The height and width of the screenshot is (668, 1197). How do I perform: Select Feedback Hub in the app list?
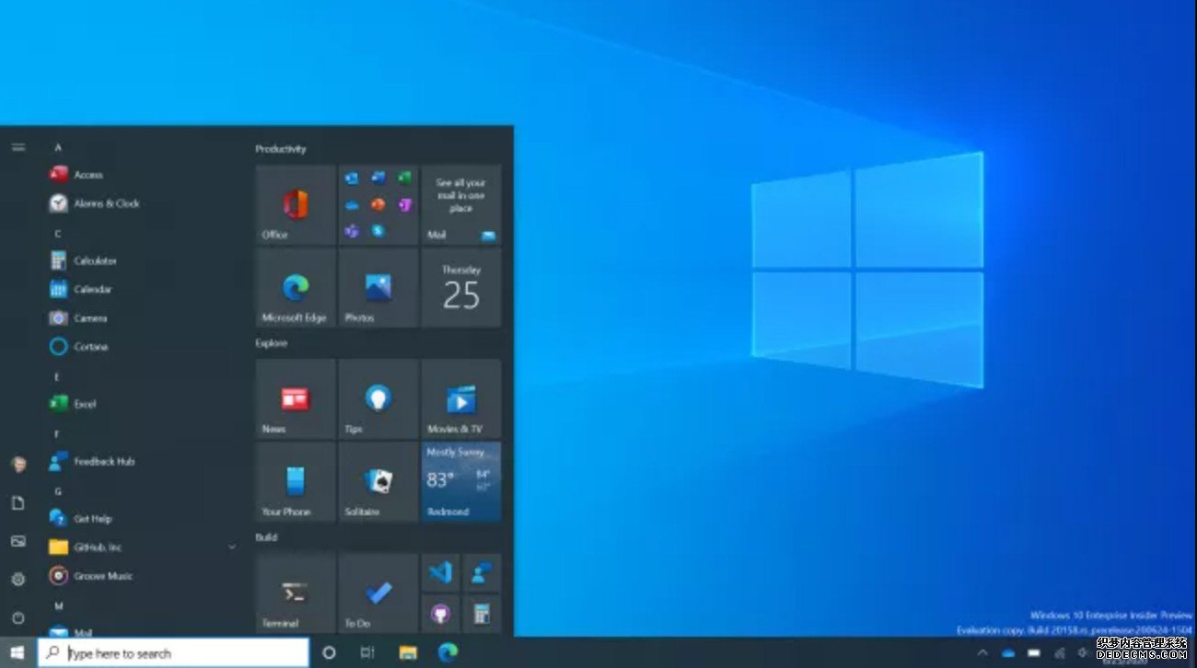tap(103, 461)
